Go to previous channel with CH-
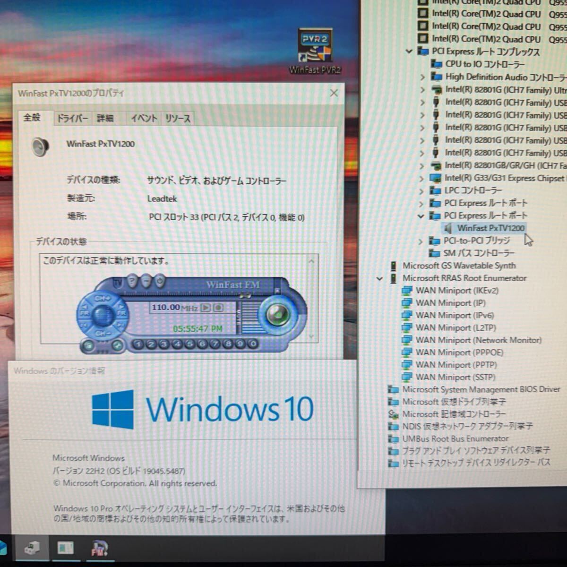Image resolution: width=567 pixels, height=567 pixels. click(103, 333)
